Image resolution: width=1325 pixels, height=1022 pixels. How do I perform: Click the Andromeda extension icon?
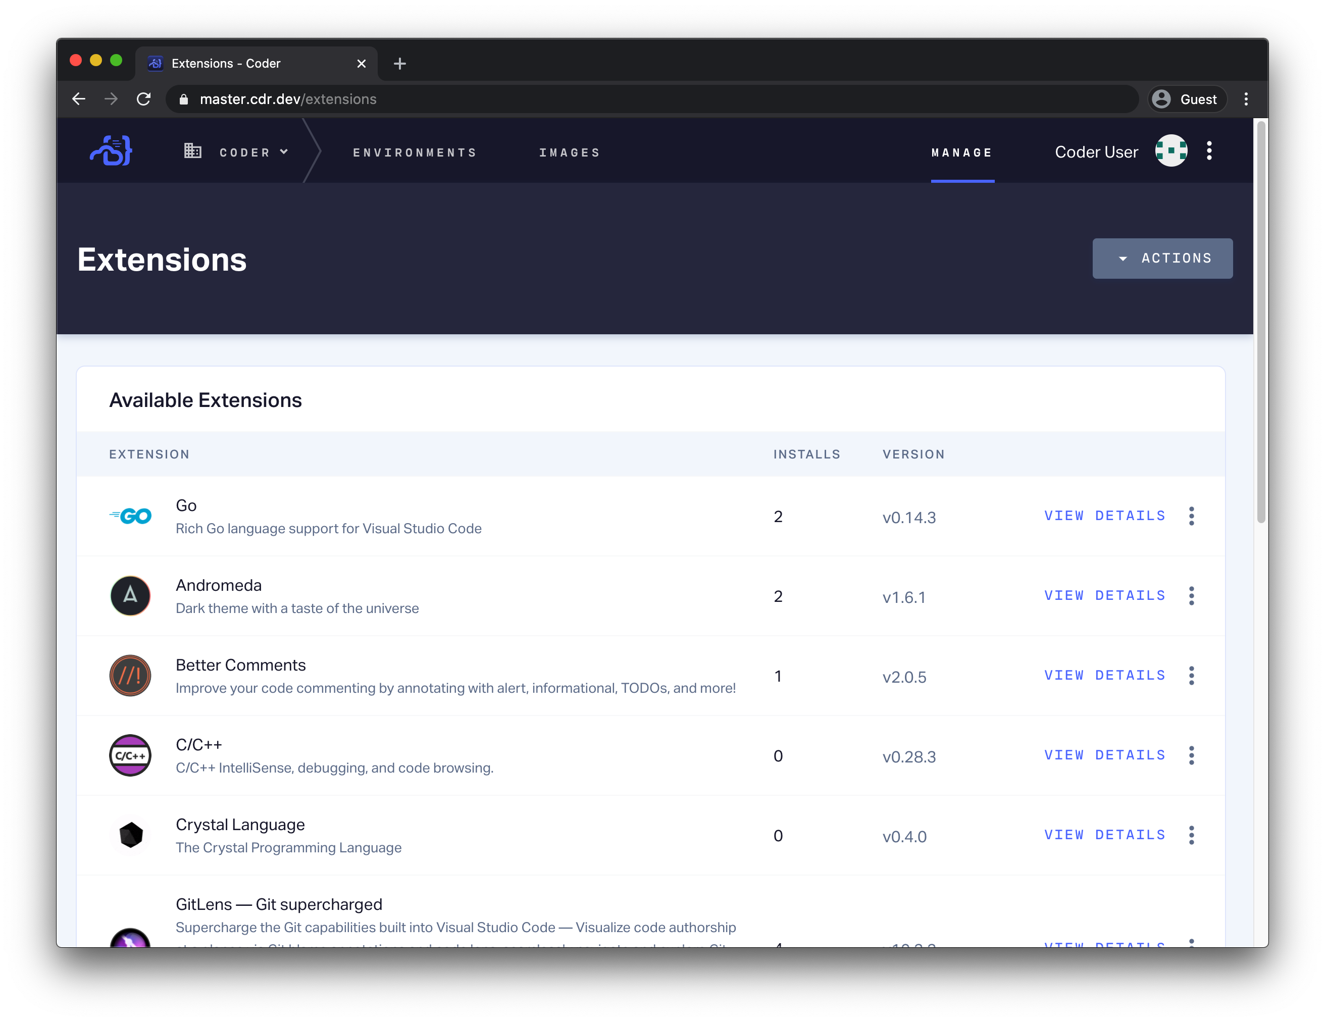pos(130,596)
